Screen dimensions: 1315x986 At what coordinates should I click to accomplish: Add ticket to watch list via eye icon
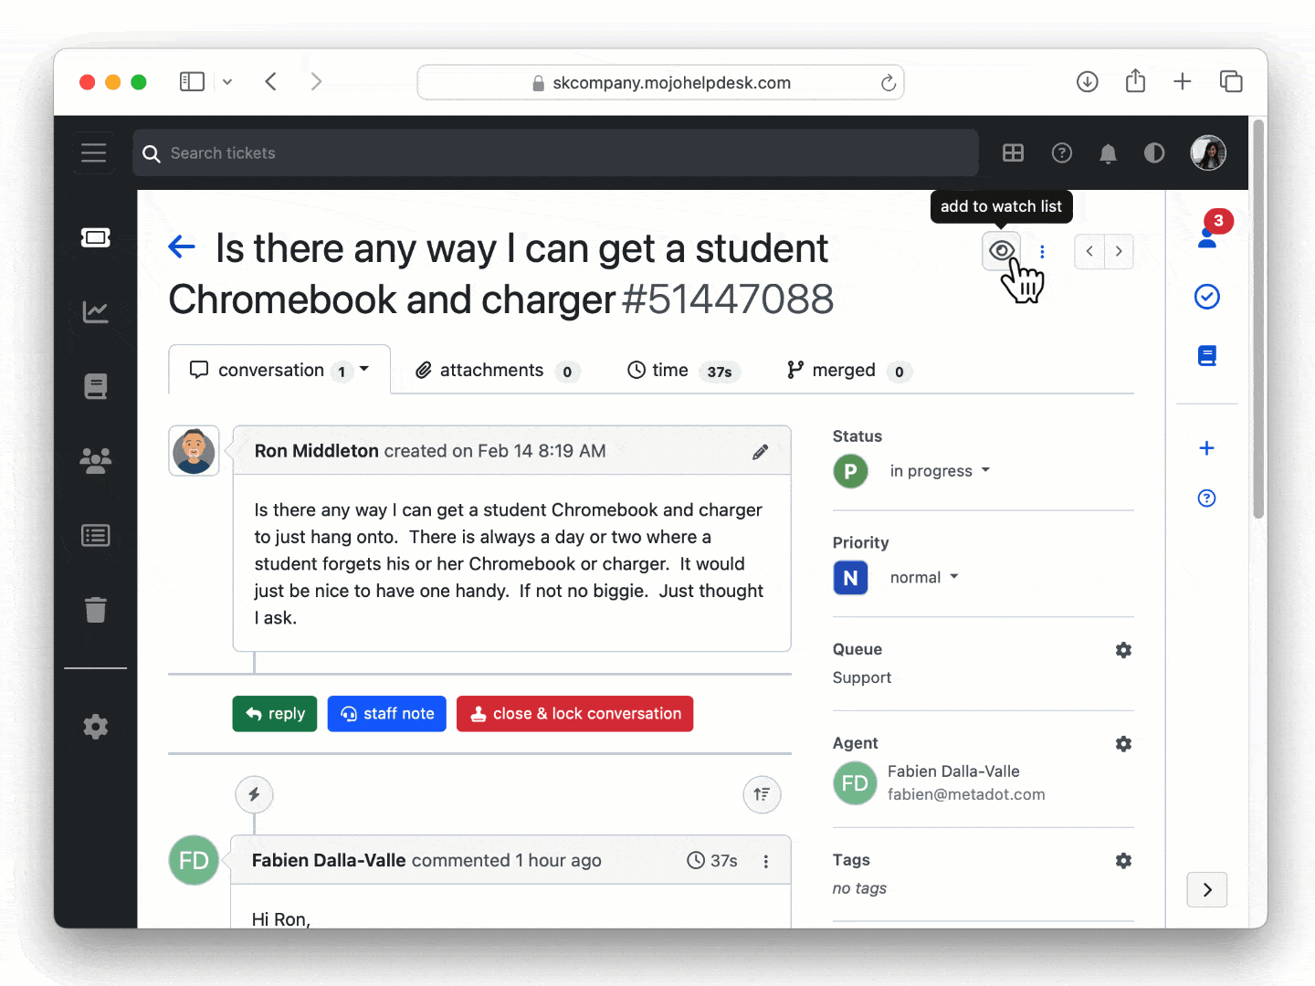pos(1002,251)
